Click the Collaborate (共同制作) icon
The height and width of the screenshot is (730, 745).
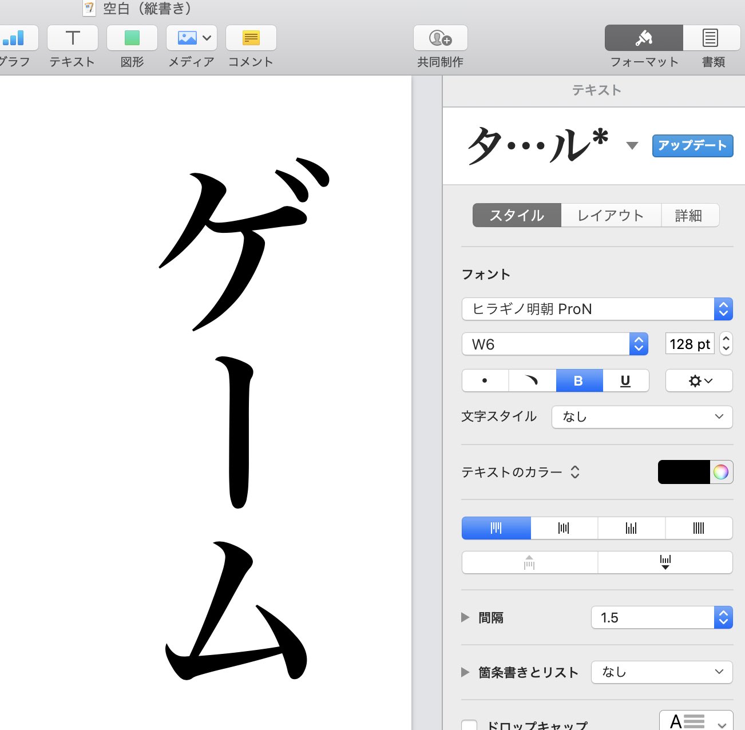441,38
